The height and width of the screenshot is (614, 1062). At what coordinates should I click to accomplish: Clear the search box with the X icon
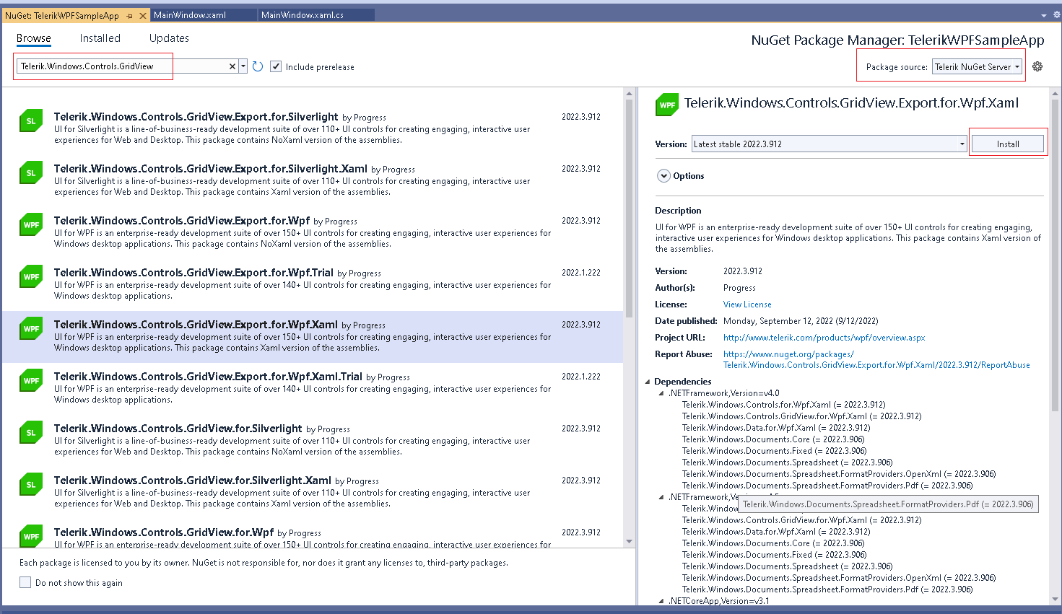(232, 66)
